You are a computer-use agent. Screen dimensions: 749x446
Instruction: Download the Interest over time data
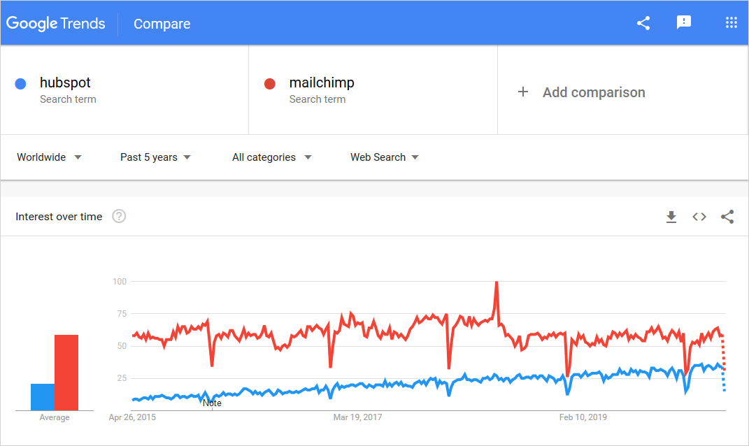tap(671, 217)
